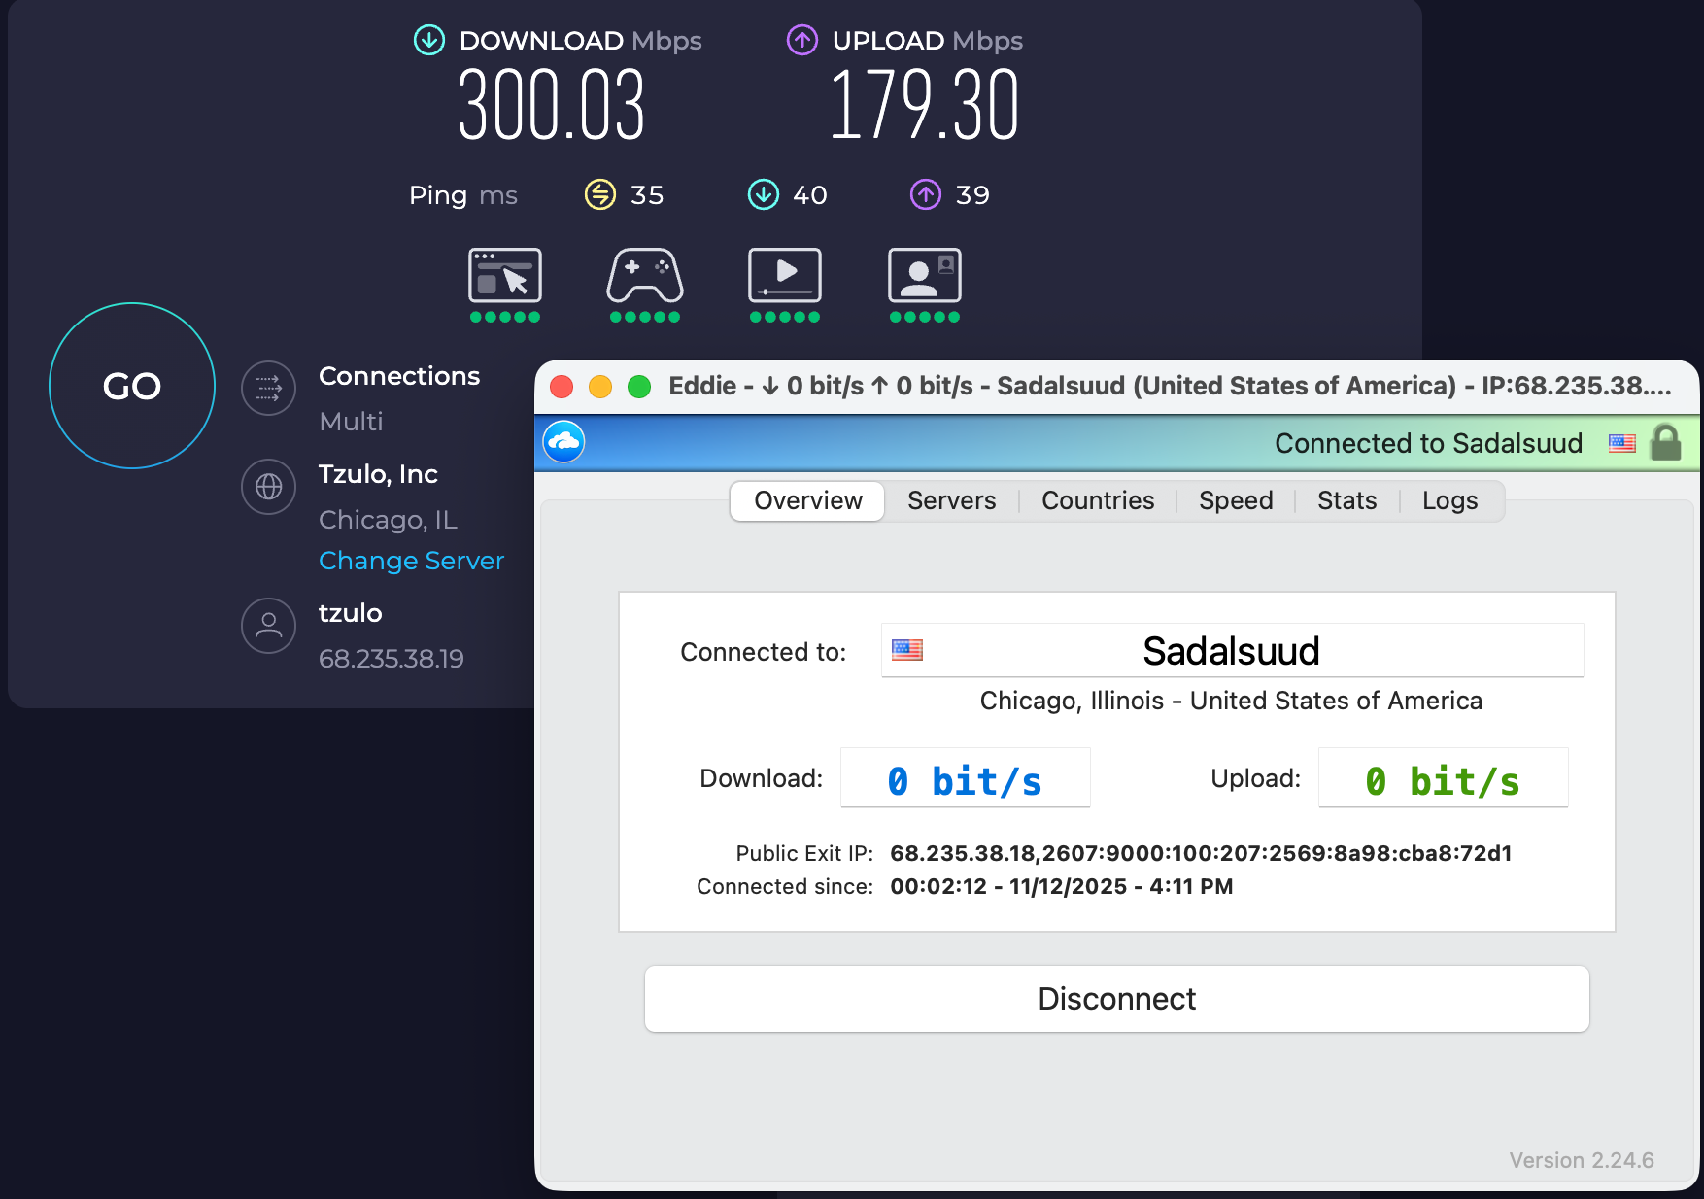The image size is (1704, 1199).
Task: Switch to the Servers tab
Action: pyautogui.click(x=952, y=500)
